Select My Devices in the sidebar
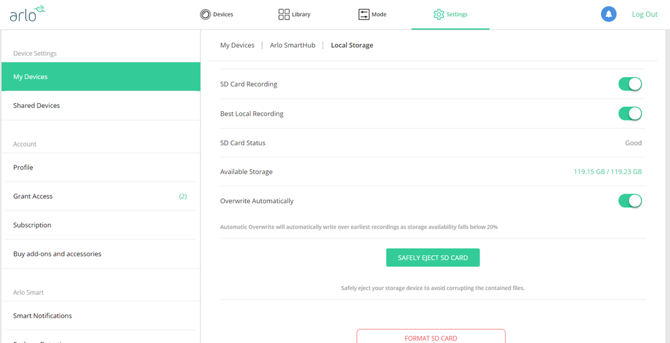The width and height of the screenshot is (670, 343). pos(101,77)
